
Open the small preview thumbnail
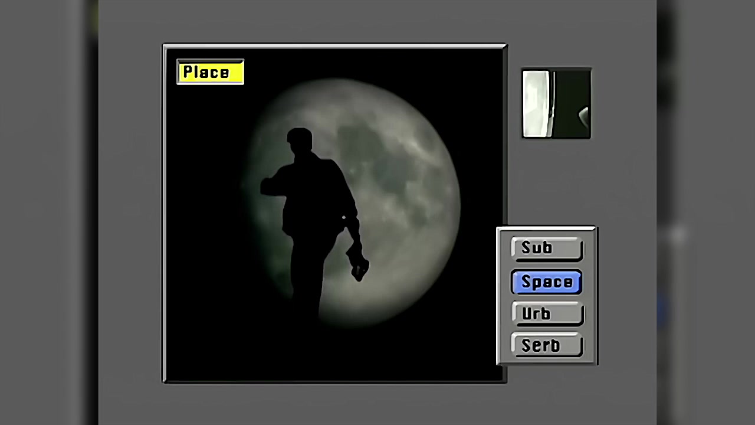tap(556, 104)
